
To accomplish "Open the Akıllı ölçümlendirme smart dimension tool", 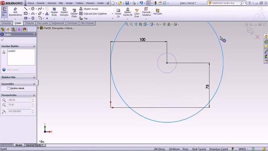I will point(15,12).
